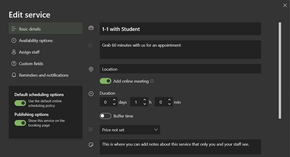
Task: Enable the Buffer time toggle
Action: point(105,116)
